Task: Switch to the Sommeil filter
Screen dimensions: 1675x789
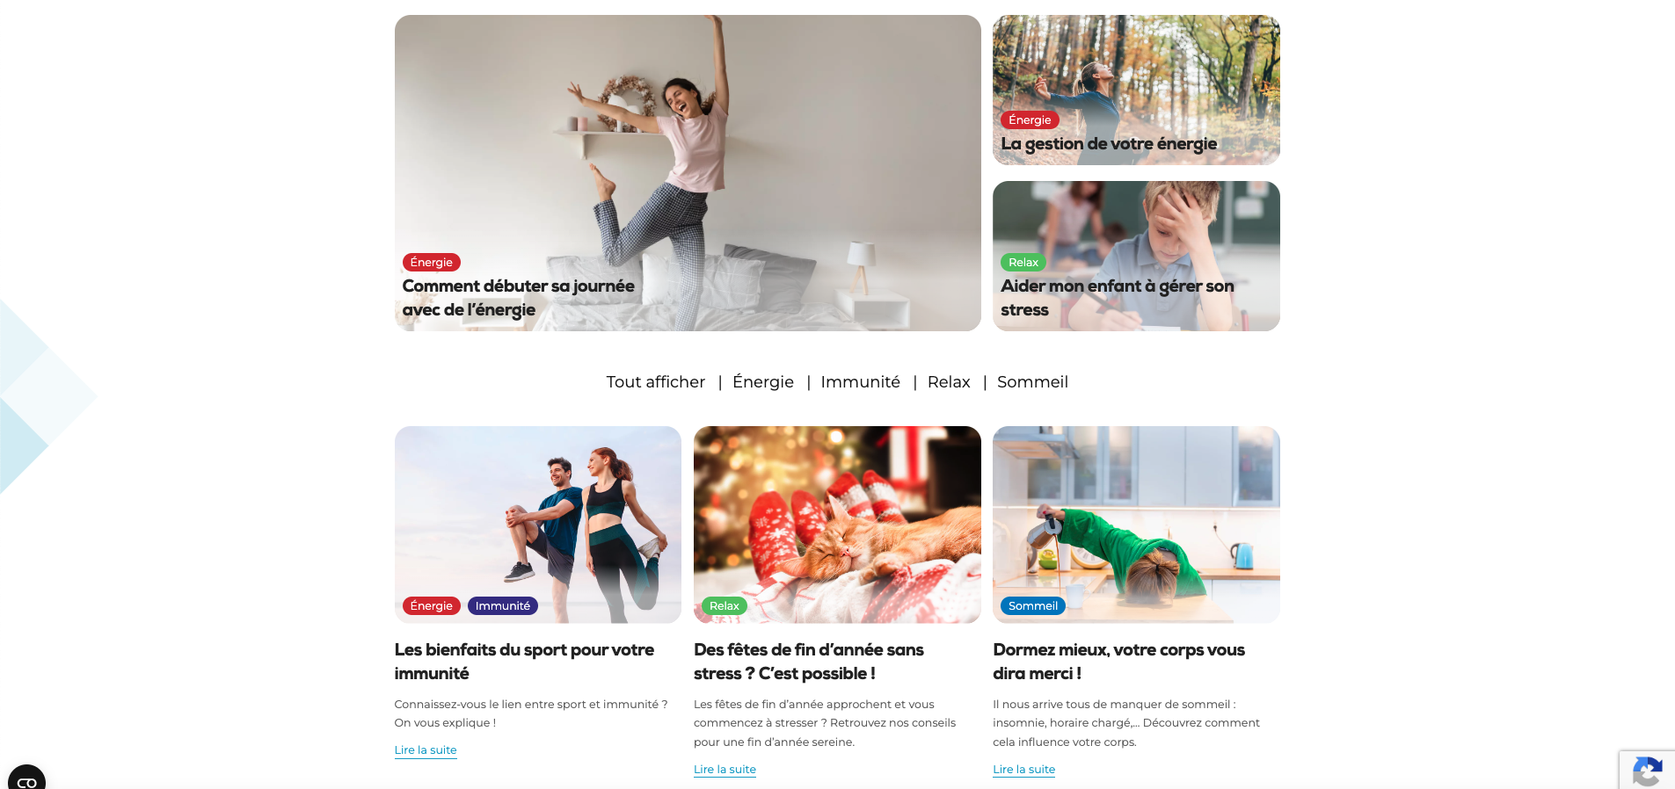Action: coord(1032,382)
